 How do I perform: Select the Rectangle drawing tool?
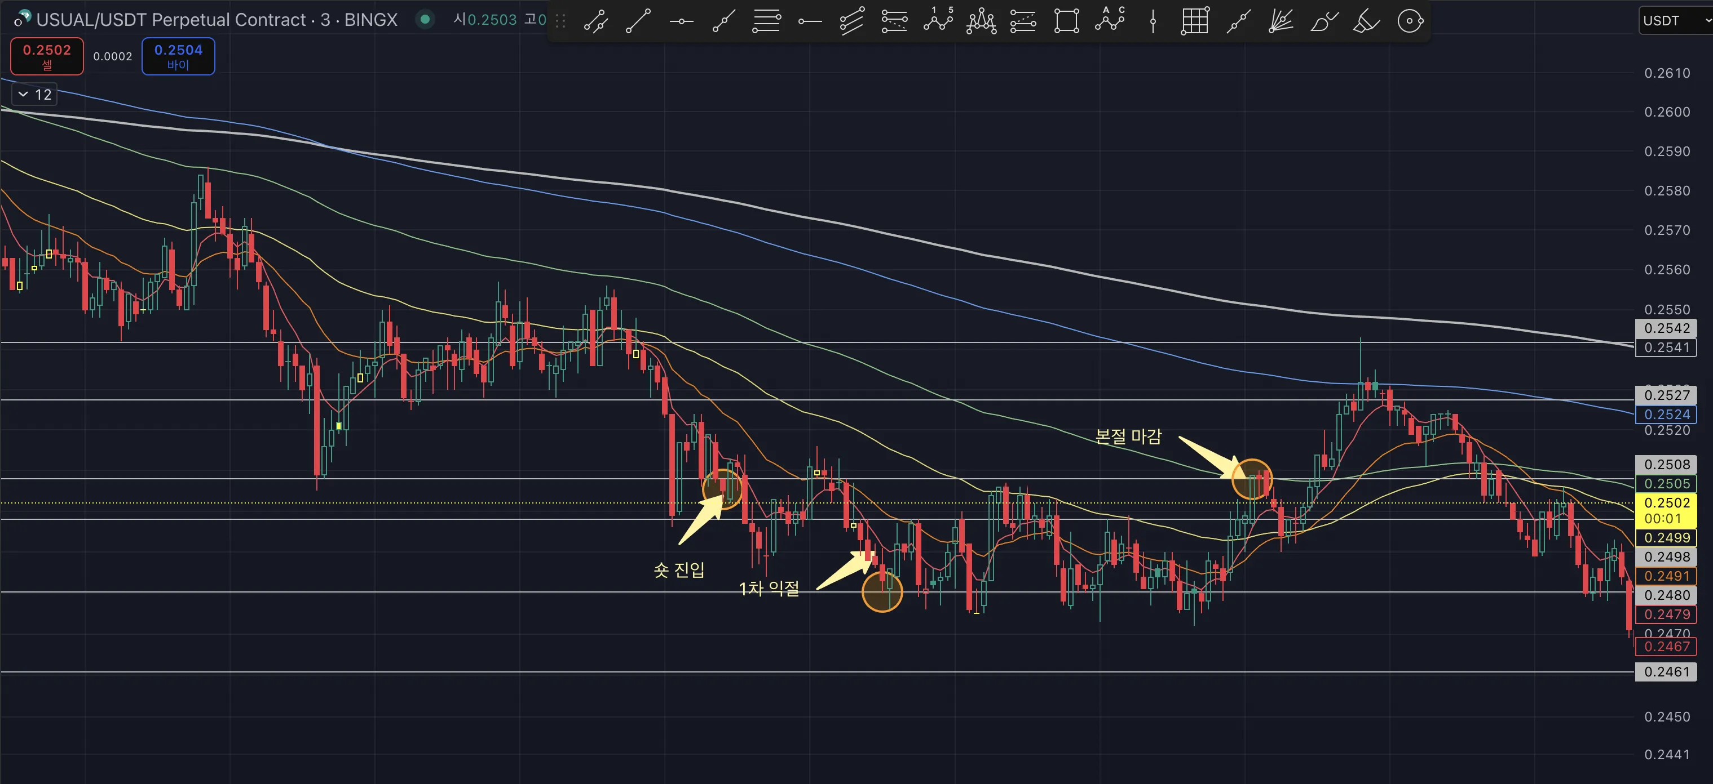click(x=1067, y=21)
